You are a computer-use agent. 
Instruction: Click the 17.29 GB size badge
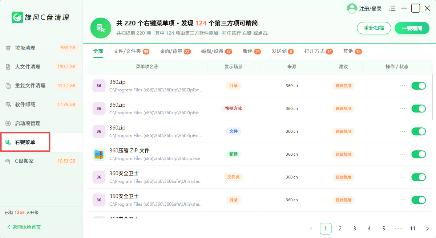point(66,104)
